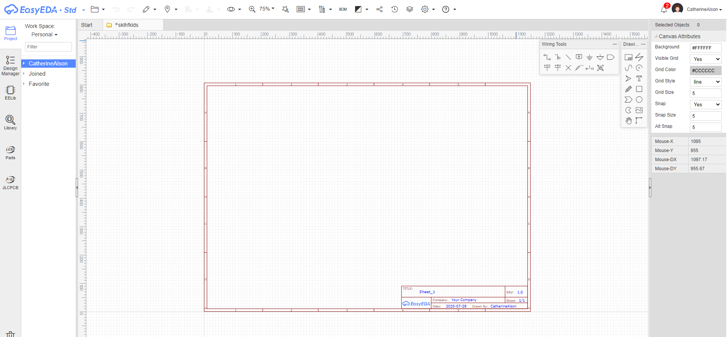Switch to the *sklhfklds tab
727x337 pixels.
coord(133,25)
